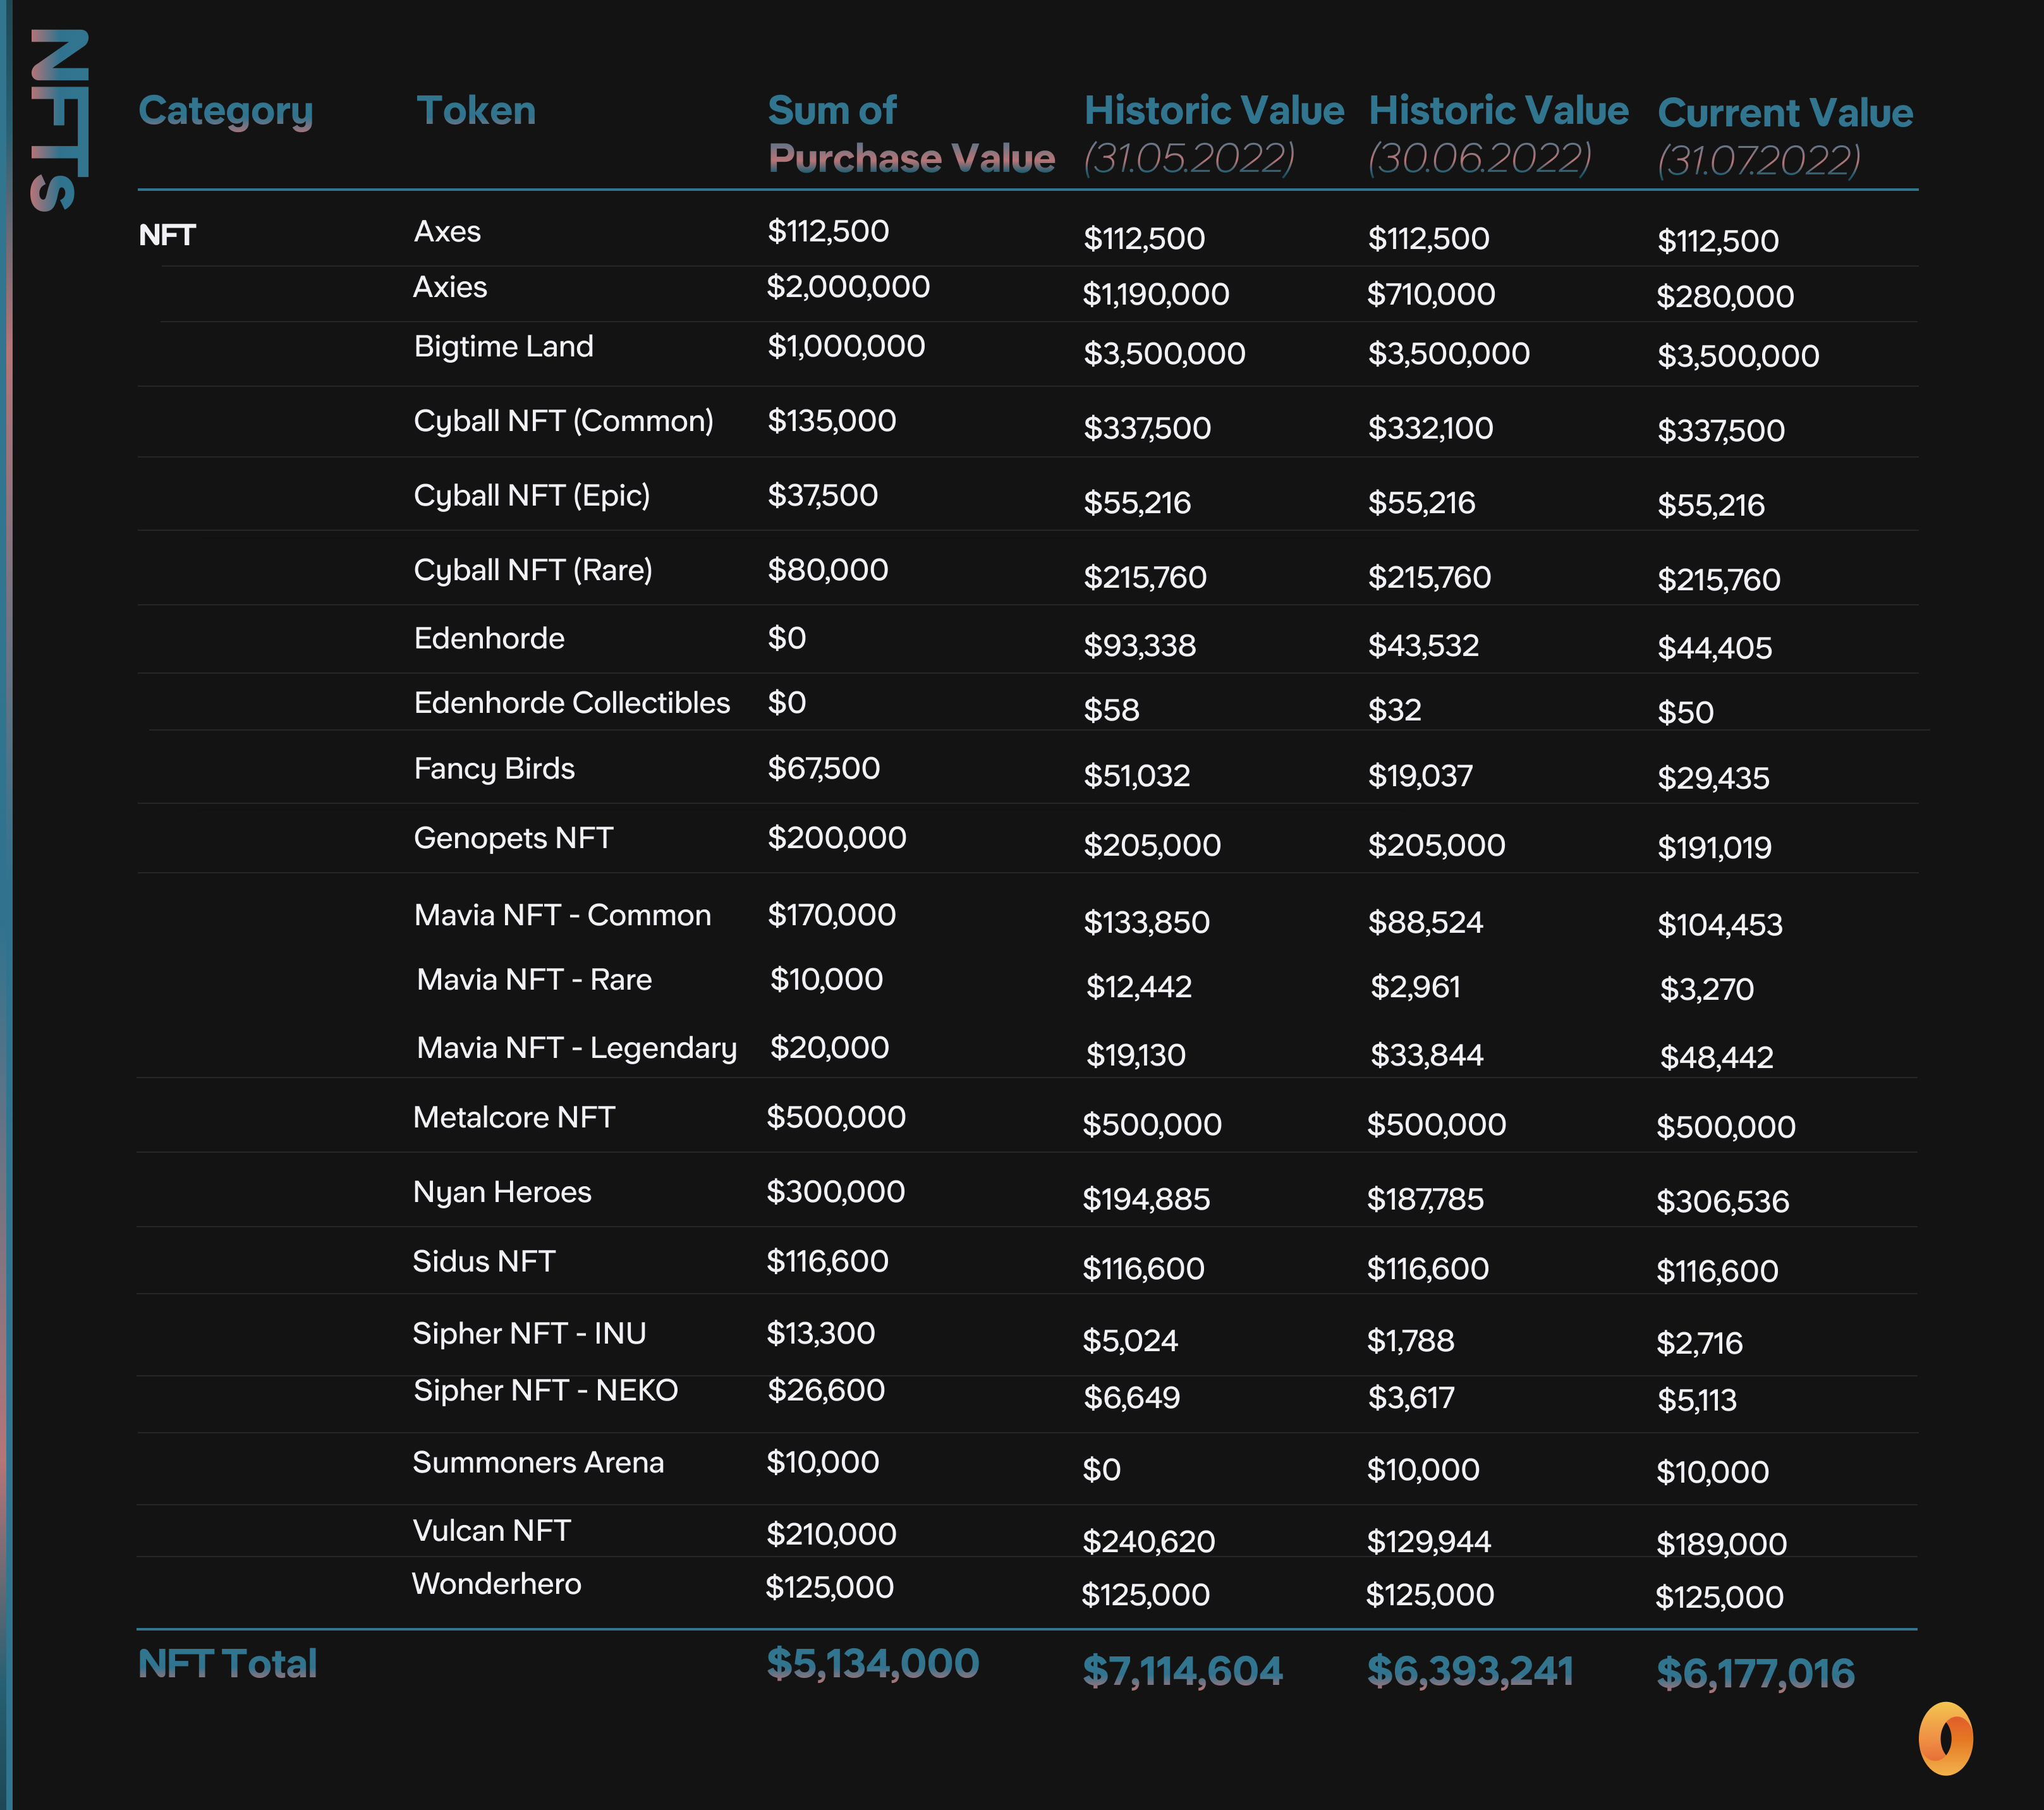Click Genopets current value $191,019

[x=1714, y=848]
